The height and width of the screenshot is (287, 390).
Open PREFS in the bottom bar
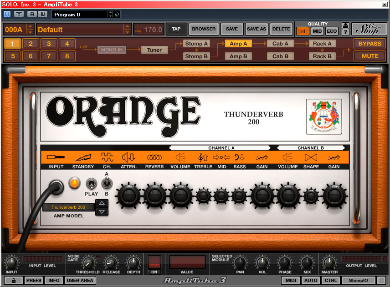coord(34,281)
